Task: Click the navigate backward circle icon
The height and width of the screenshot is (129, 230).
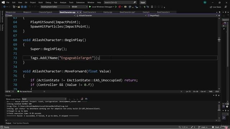Action: [x=4, y=7]
